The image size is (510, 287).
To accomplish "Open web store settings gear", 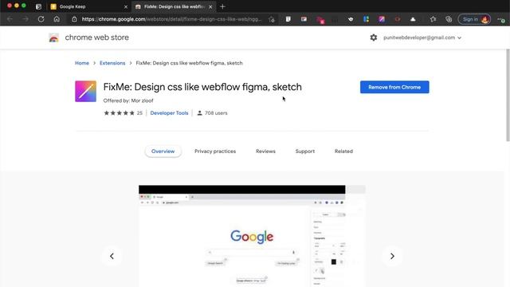I will coord(374,37).
